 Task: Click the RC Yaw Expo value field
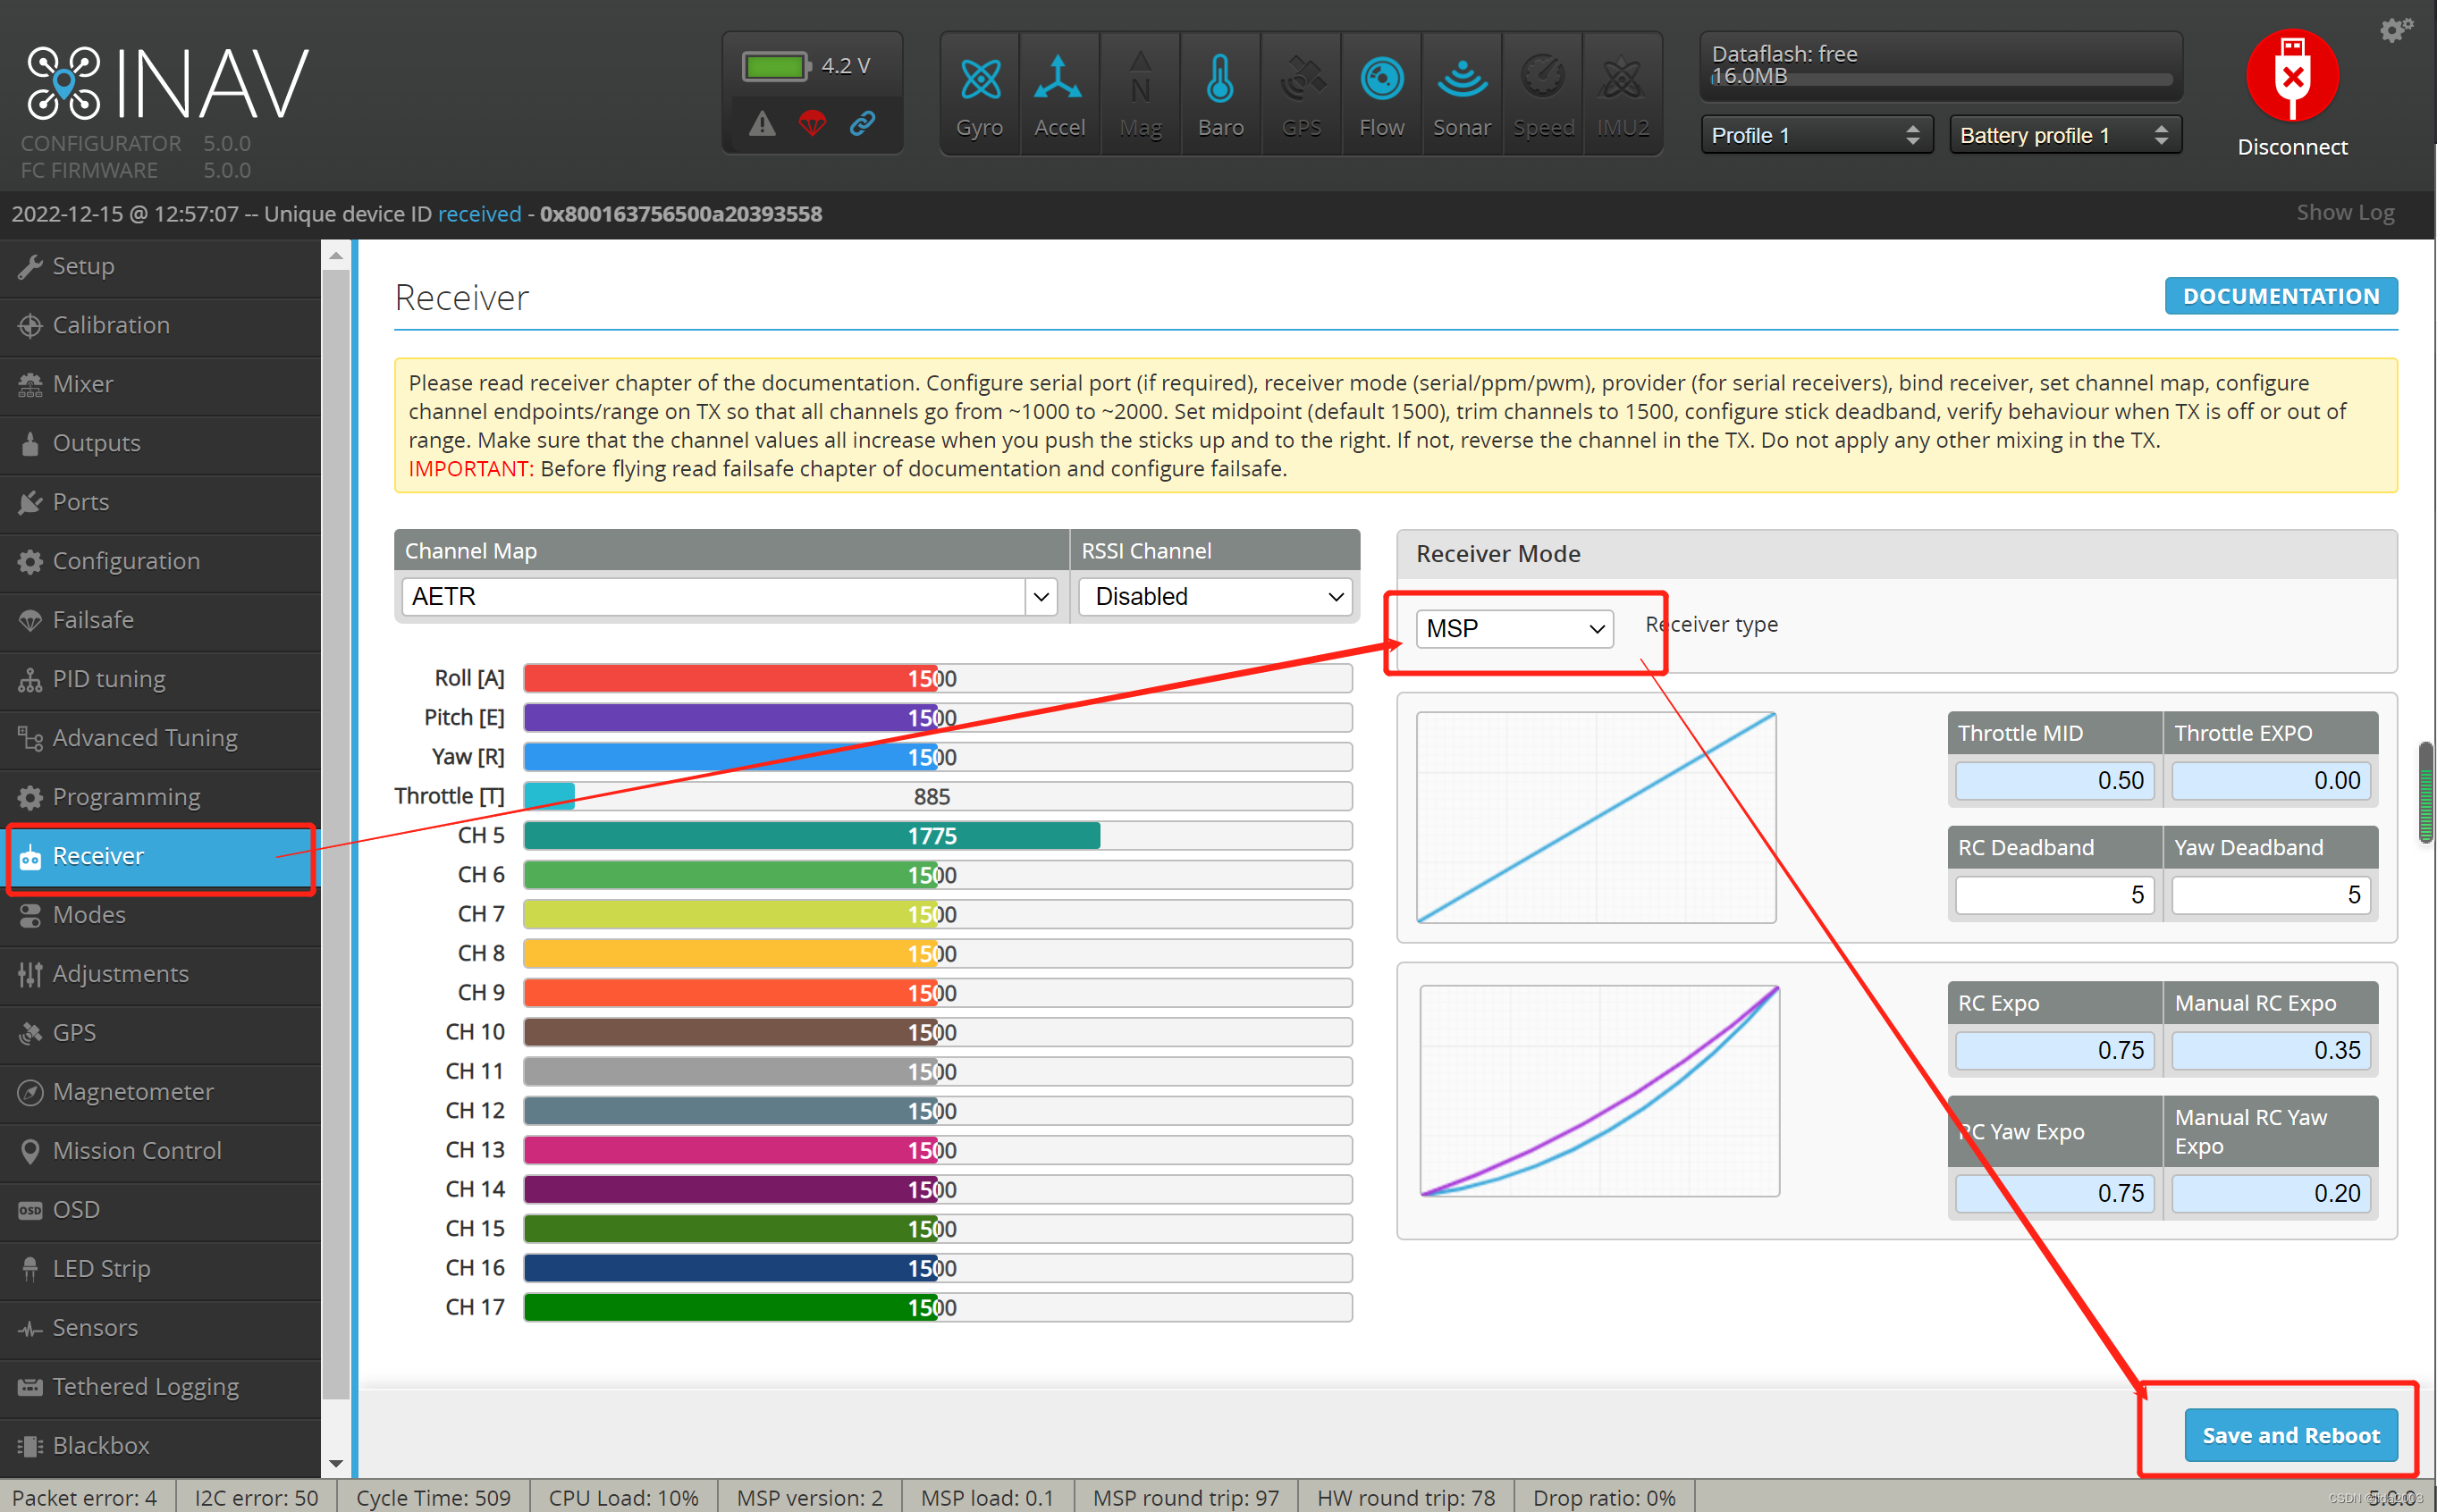click(2053, 1194)
